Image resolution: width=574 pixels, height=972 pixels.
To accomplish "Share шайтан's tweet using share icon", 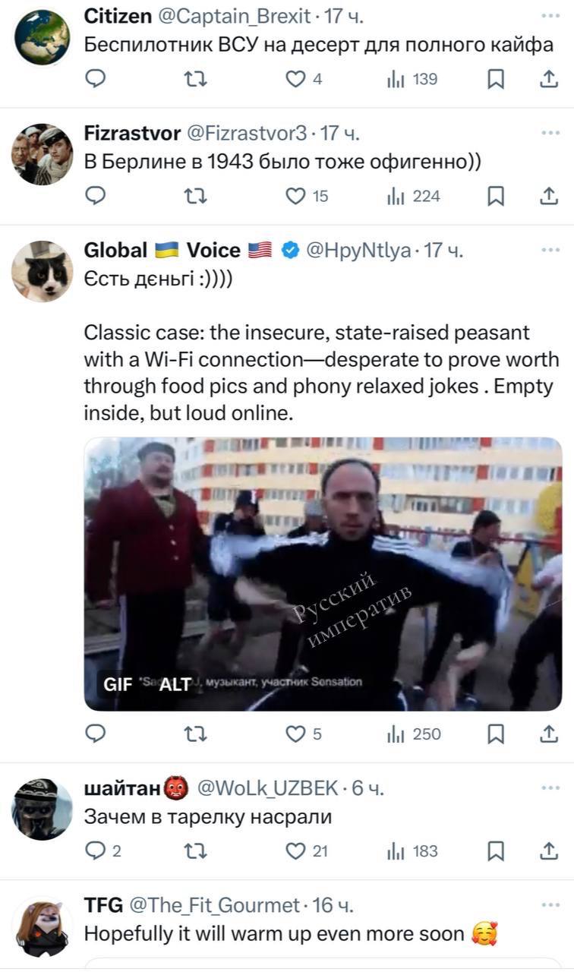I will pos(548,851).
